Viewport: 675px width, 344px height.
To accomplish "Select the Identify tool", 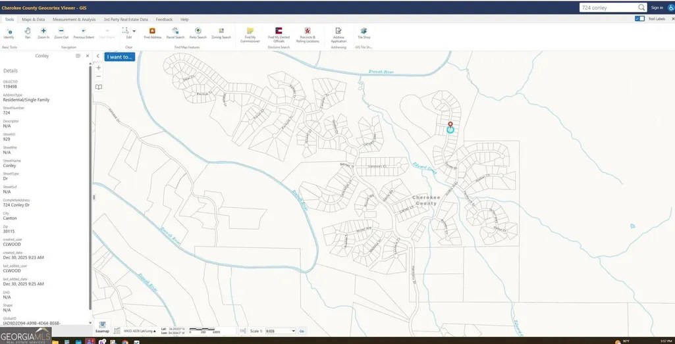I will click(9, 33).
